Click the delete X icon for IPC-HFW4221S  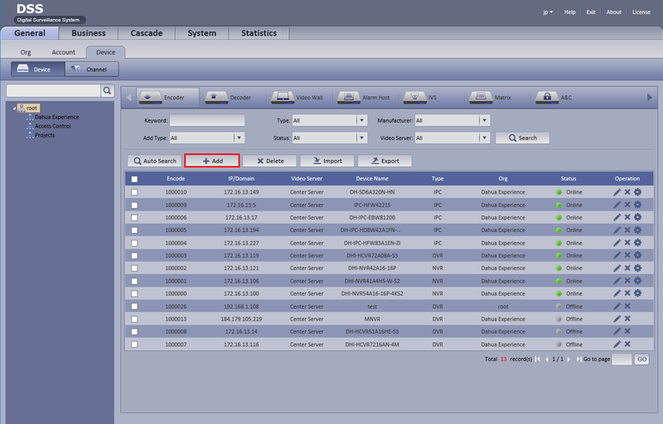[627, 205]
